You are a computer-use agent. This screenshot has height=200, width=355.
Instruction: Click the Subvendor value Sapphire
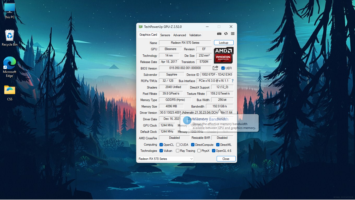point(171,74)
